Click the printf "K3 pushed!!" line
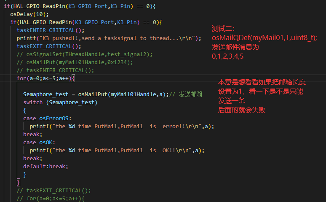Viewport: 326px width, 202px height. pos(109,38)
